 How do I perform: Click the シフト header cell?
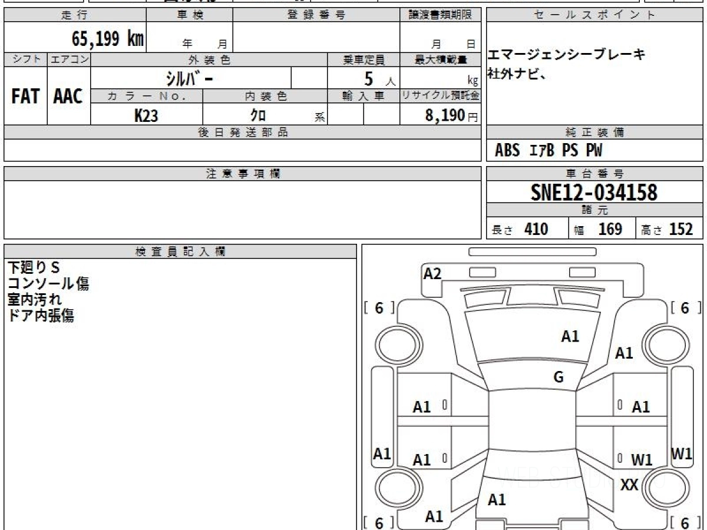click(25, 59)
